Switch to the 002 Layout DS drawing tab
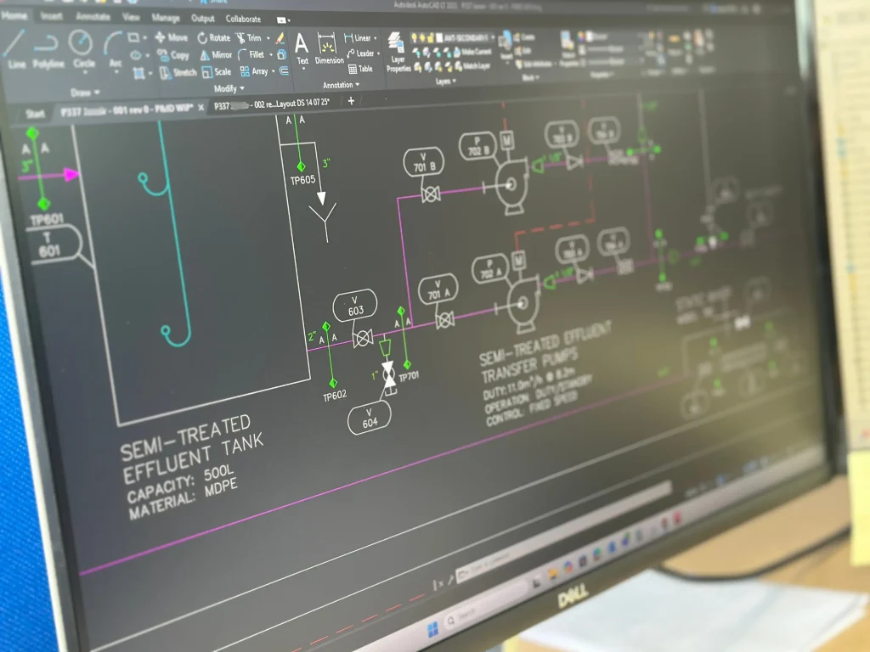Image resolution: width=870 pixels, height=652 pixels. pyautogui.click(x=271, y=104)
